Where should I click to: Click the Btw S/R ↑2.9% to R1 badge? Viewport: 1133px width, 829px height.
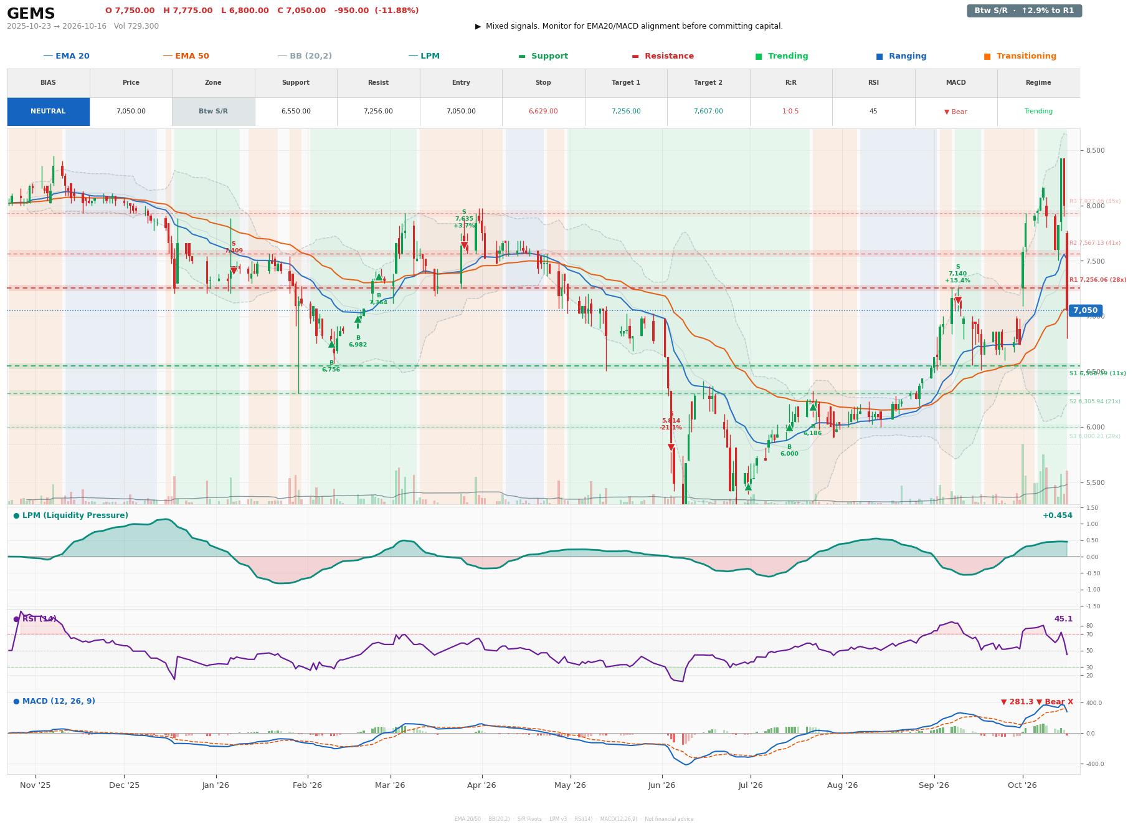pos(1024,11)
